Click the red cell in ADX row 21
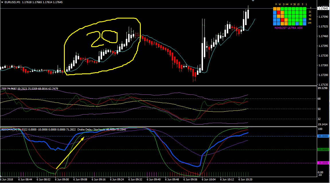Viewport: 330px width, 183px height. (x=279, y=13)
